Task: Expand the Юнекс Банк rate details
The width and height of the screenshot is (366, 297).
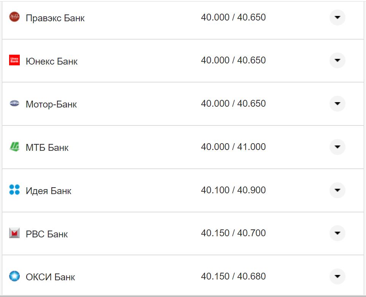Action: pos(337,60)
